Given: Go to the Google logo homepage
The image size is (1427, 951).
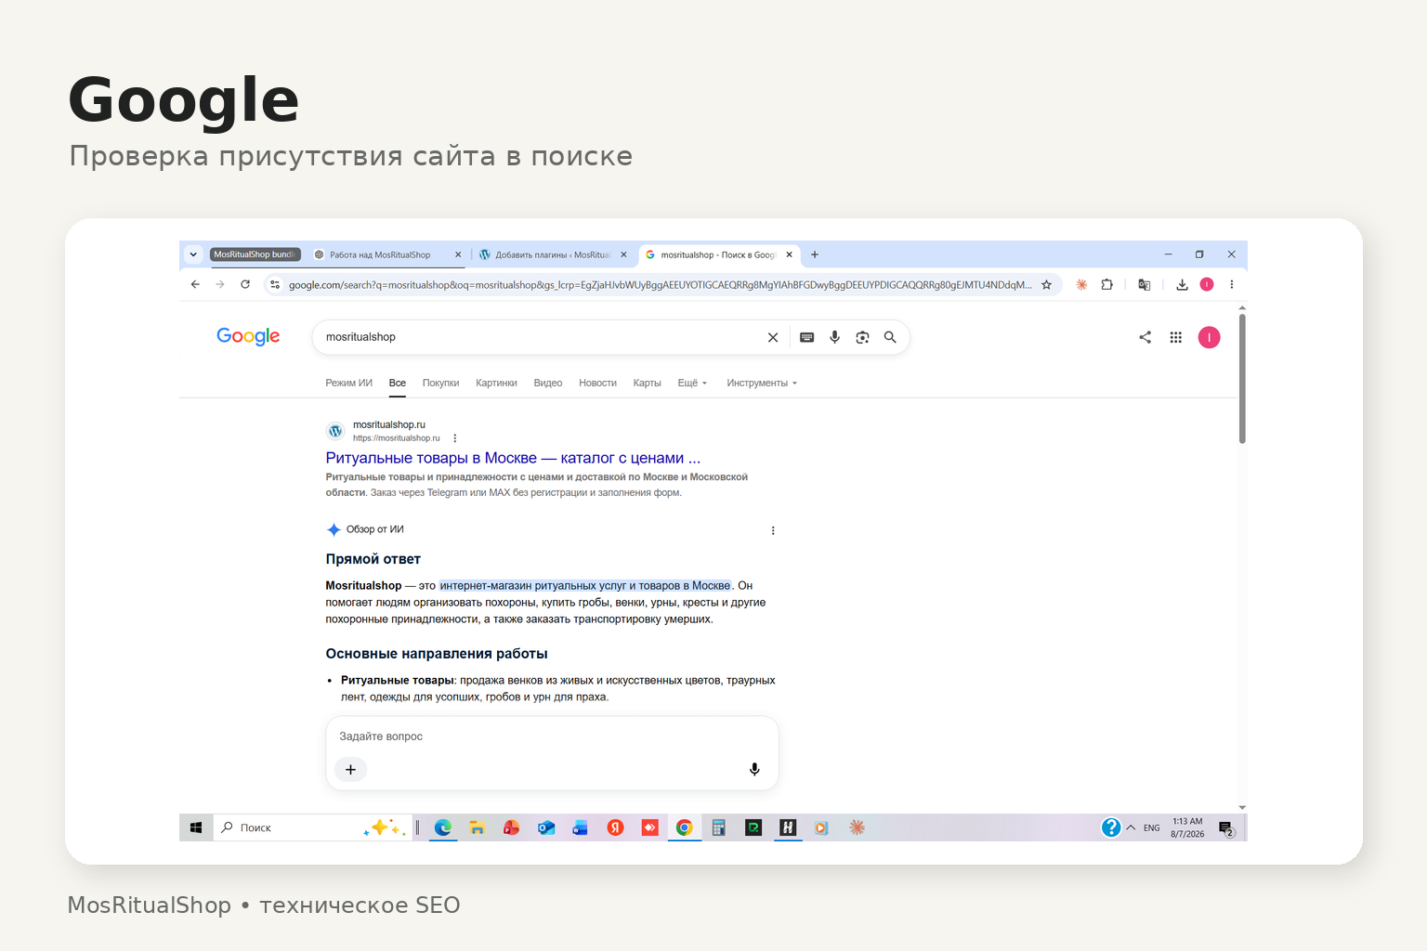Looking at the screenshot, I should click(248, 336).
